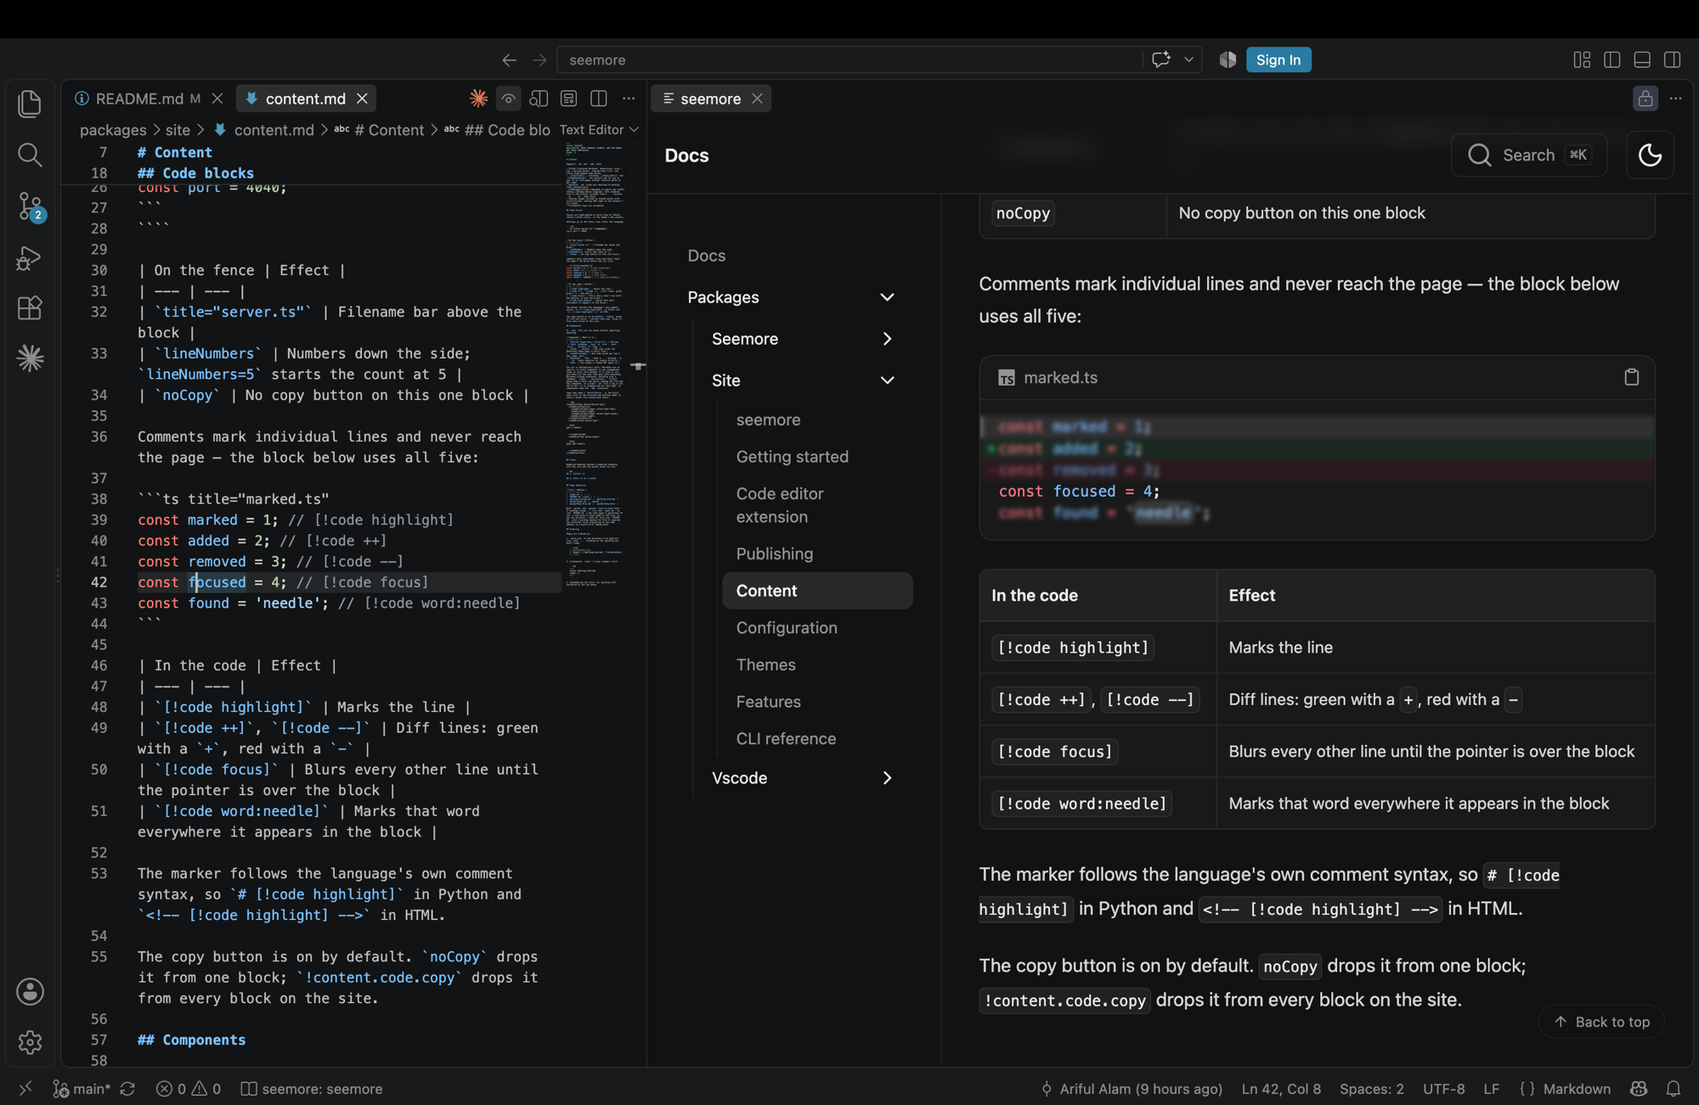
Task: Toggle dark mode moon button in Docs
Action: click(1650, 155)
